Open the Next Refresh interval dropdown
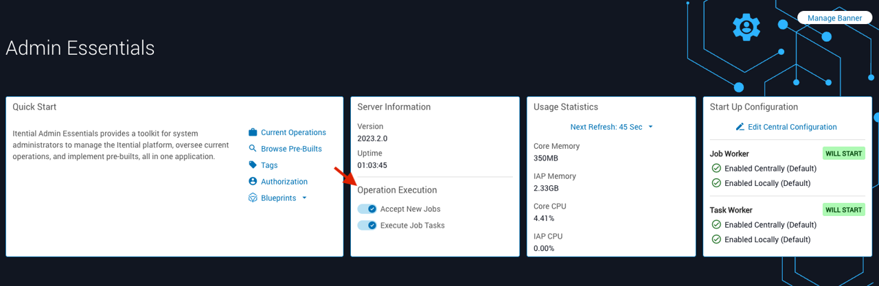The image size is (879, 286). click(611, 127)
